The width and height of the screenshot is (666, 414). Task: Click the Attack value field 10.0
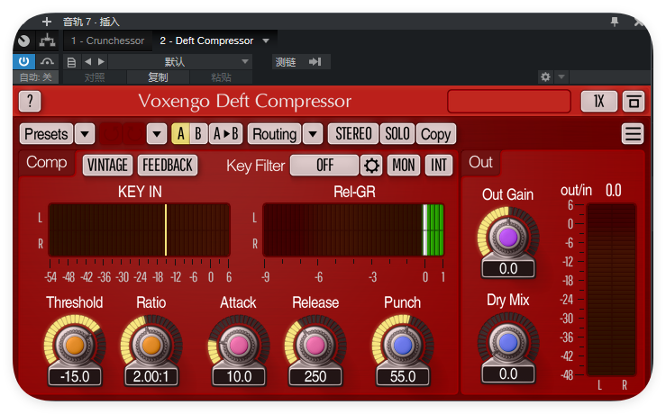pos(239,377)
